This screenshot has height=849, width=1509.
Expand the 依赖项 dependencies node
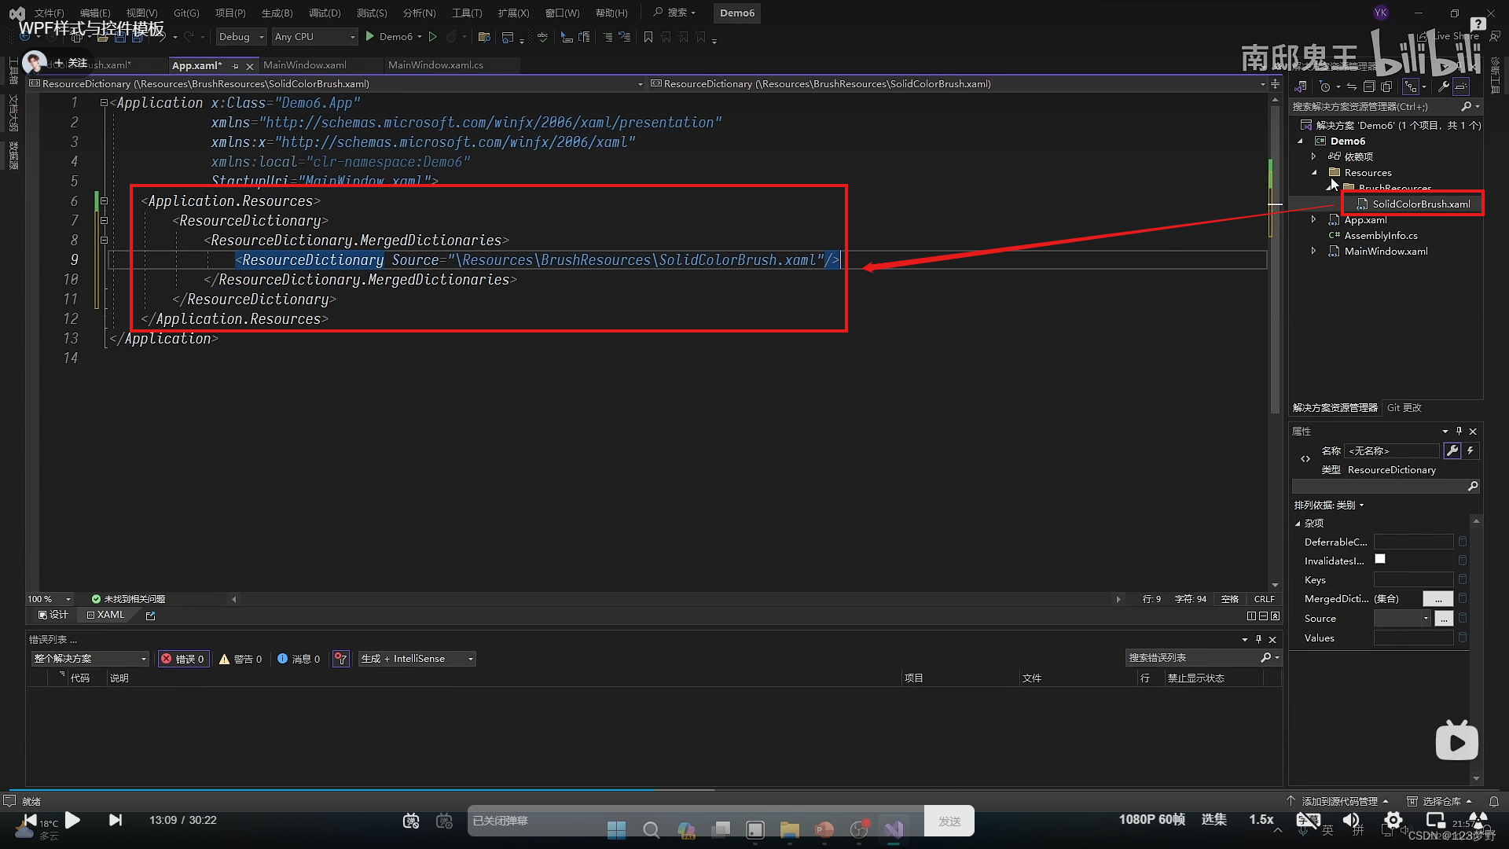[x=1313, y=156]
